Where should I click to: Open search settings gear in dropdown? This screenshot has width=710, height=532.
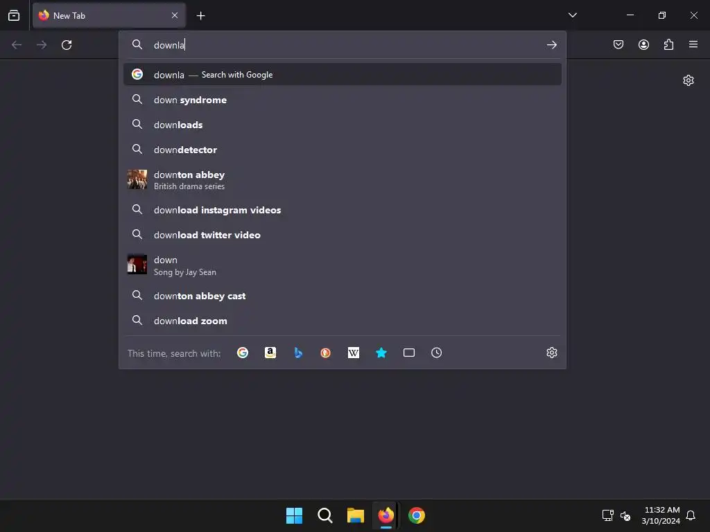point(551,353)
